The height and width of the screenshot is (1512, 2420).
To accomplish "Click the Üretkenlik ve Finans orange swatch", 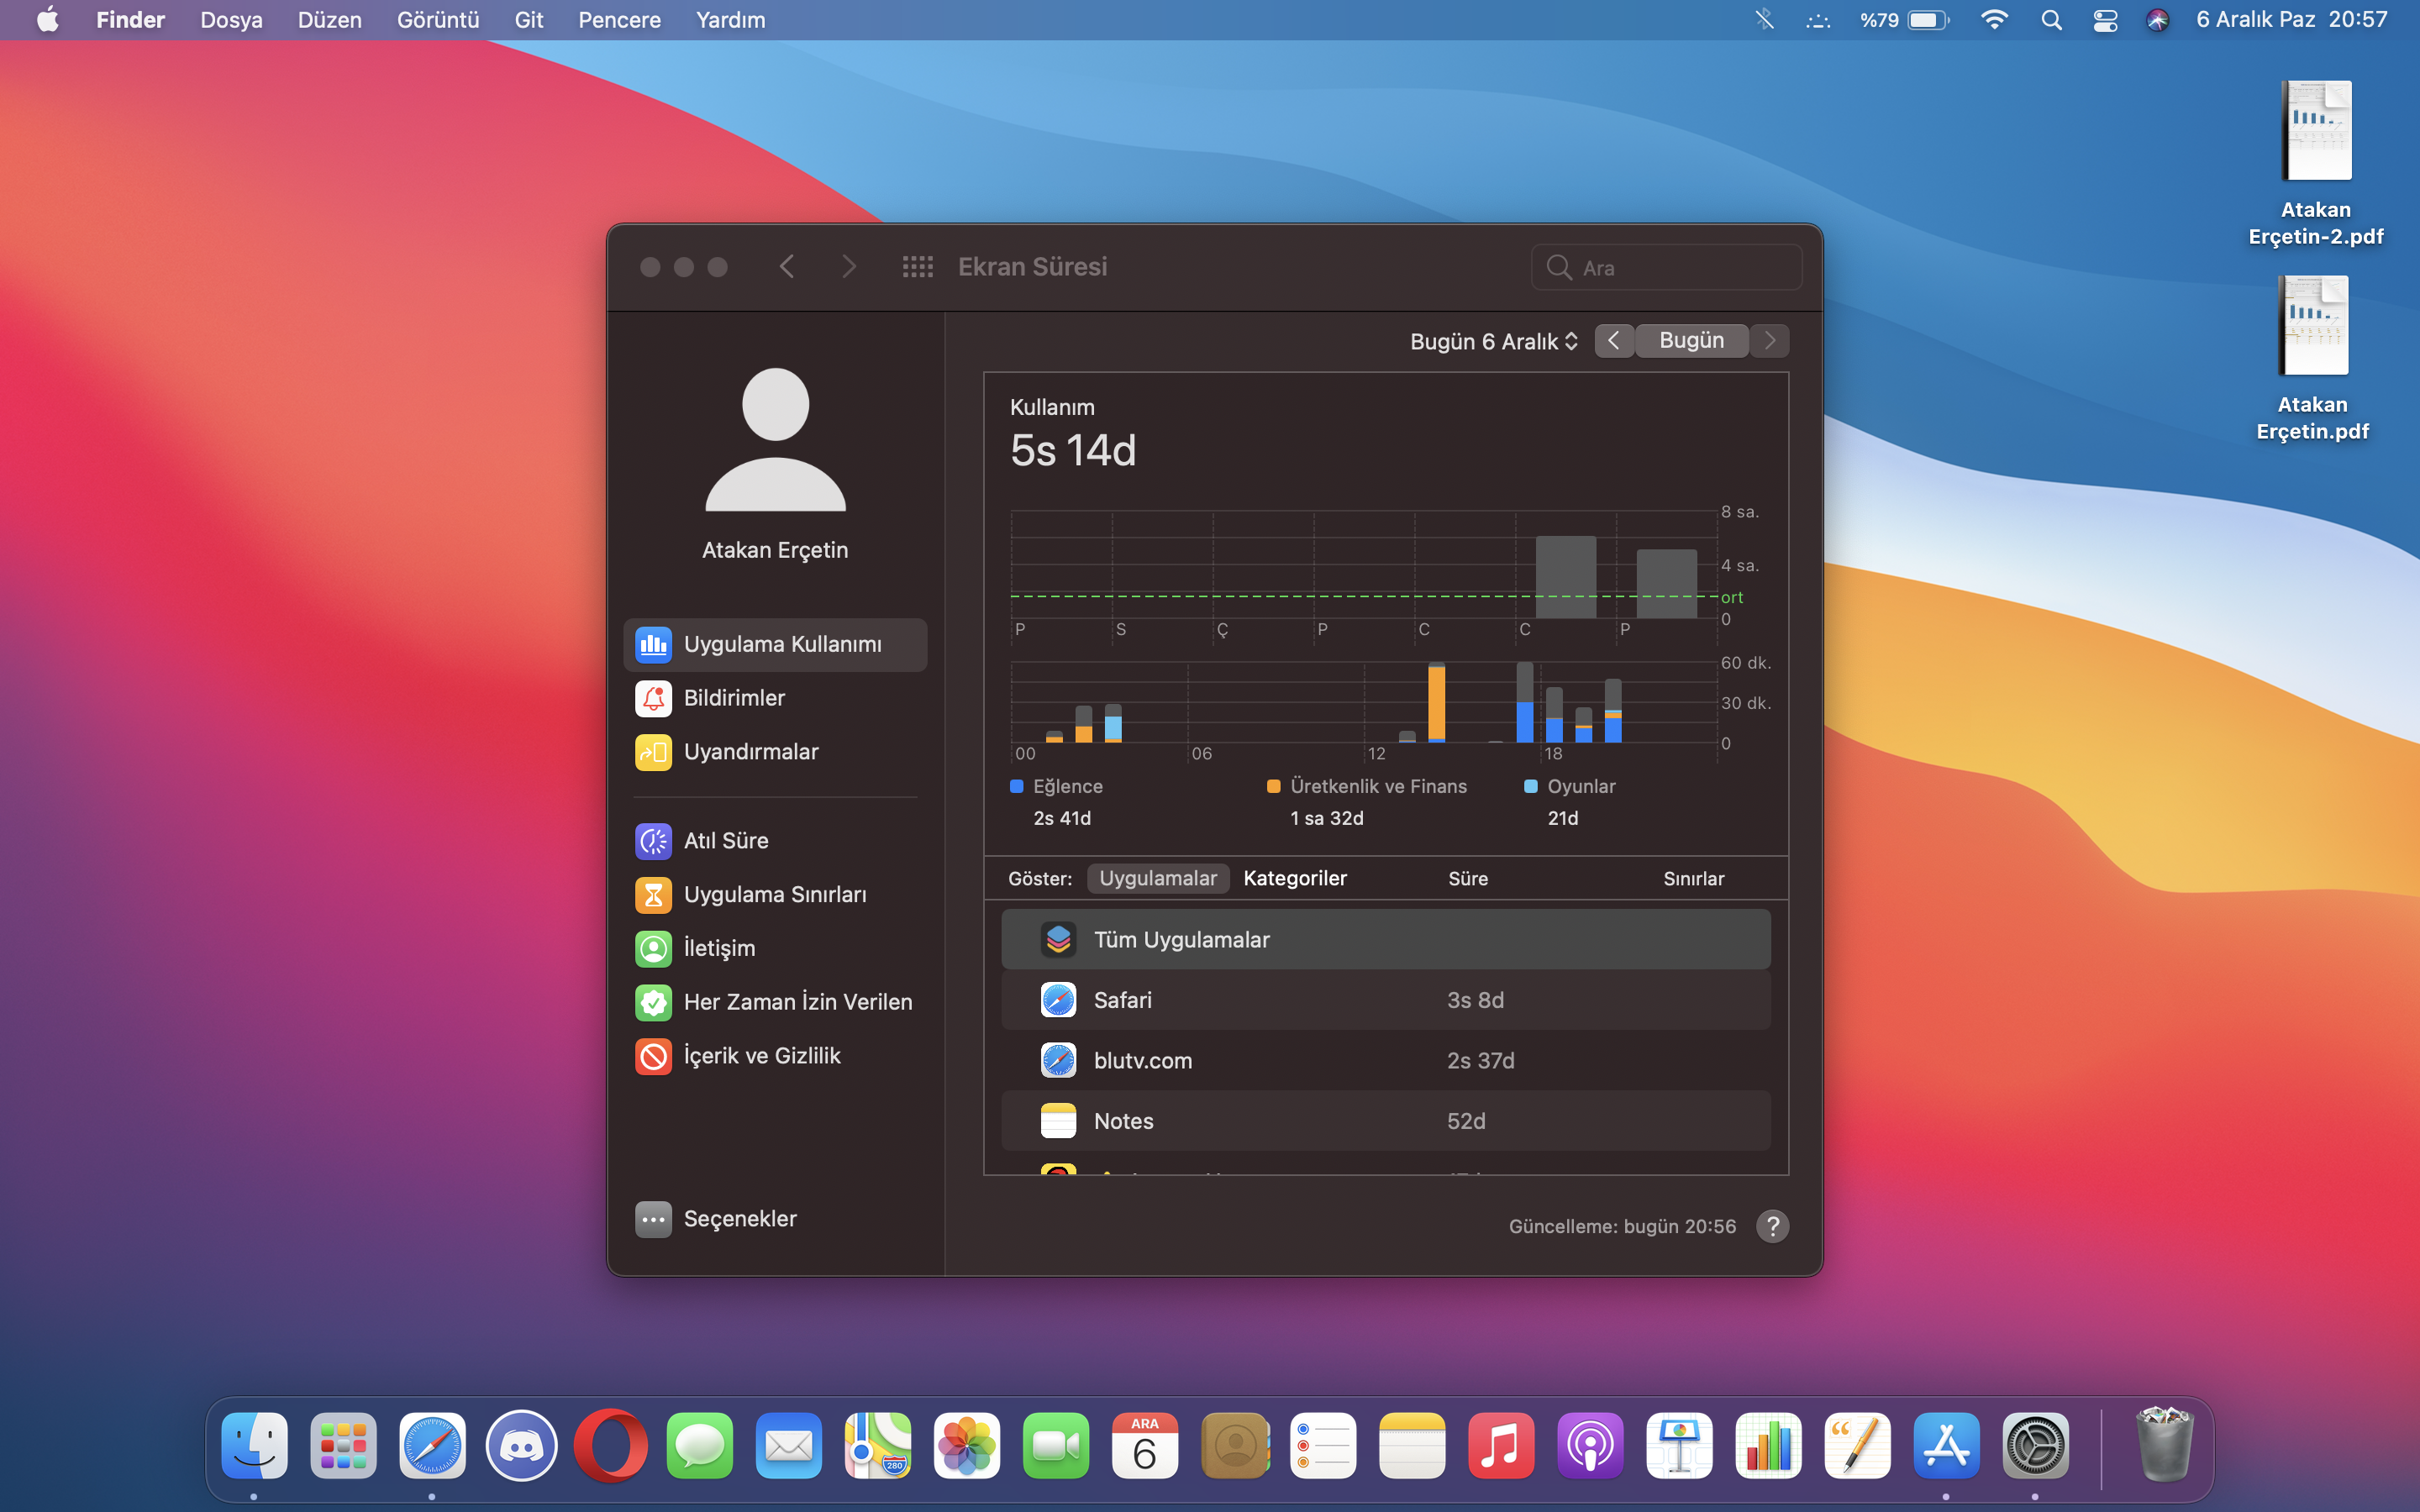I will tap(1274, 786).
